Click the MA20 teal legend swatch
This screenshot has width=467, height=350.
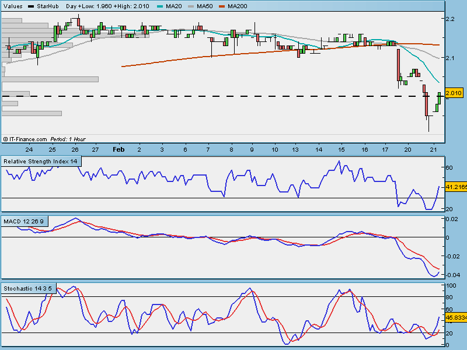159,6
